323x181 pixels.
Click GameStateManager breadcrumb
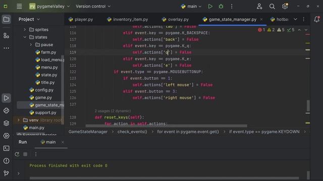point(88,132)
